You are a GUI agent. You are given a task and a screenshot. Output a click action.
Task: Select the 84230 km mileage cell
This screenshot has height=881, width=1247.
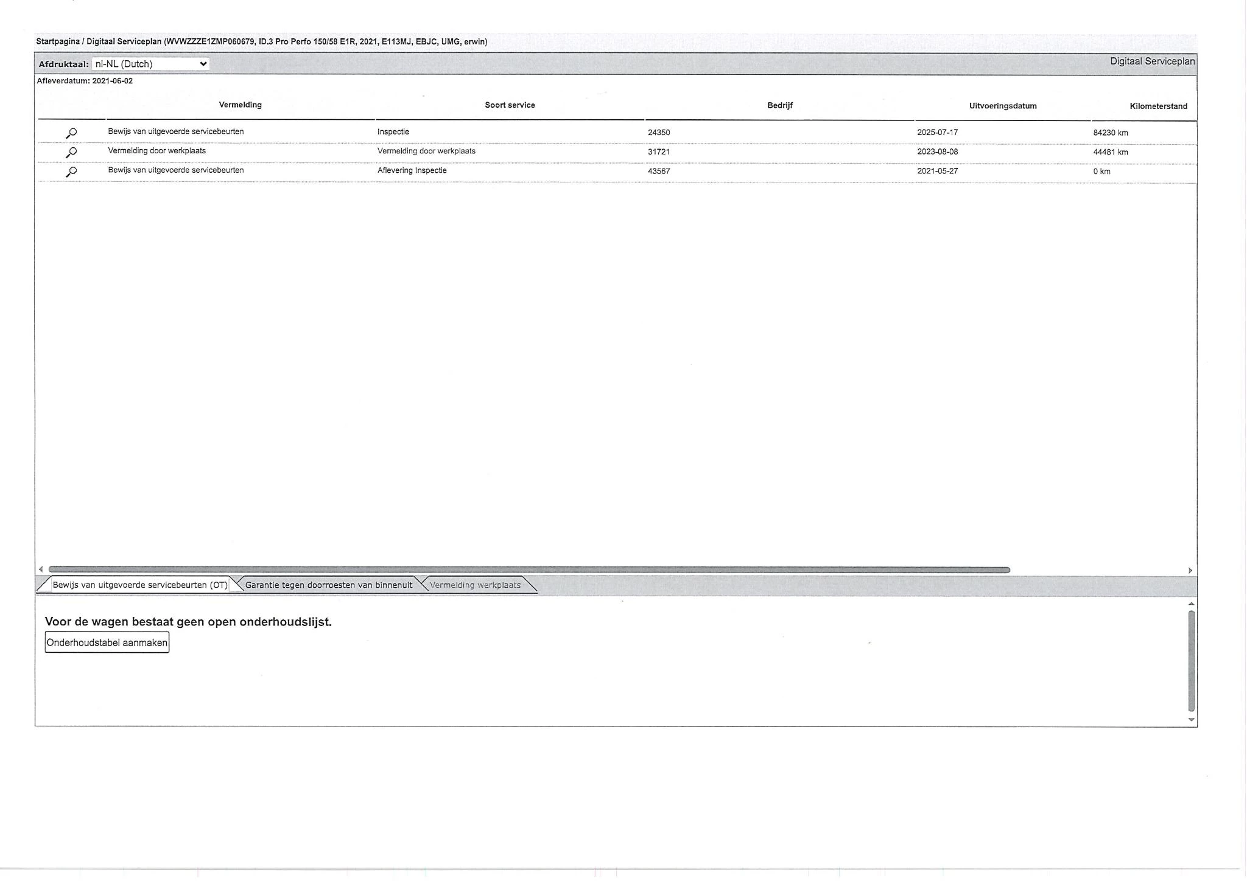point(1110,133)
